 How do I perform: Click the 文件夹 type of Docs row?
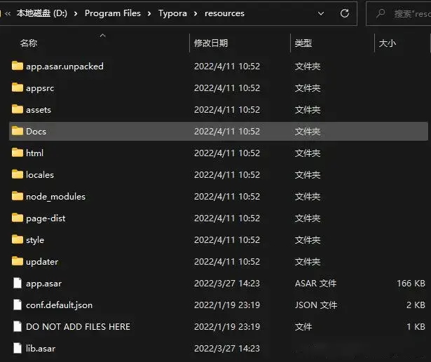point(308,132)
